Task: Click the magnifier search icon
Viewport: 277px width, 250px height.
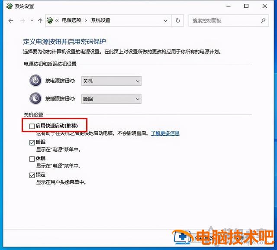Action: (x=263, y=20)
